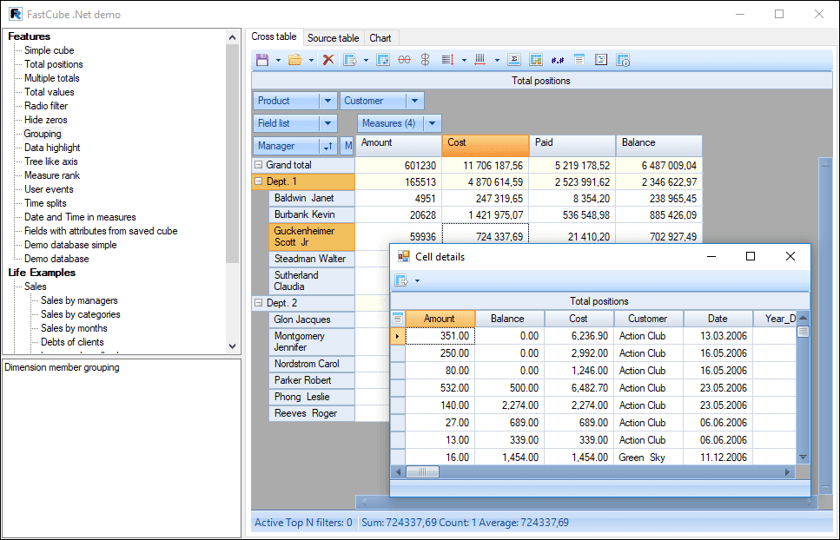Viewport: 840px width, 540px height.
Task: Click the field list window icon
Action: pyautogui.click(x=579, y=60)
